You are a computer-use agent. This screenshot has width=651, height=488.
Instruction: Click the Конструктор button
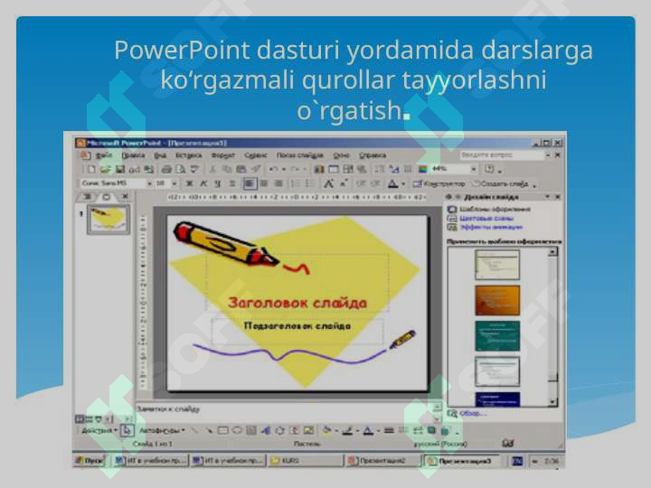point(439,183)
